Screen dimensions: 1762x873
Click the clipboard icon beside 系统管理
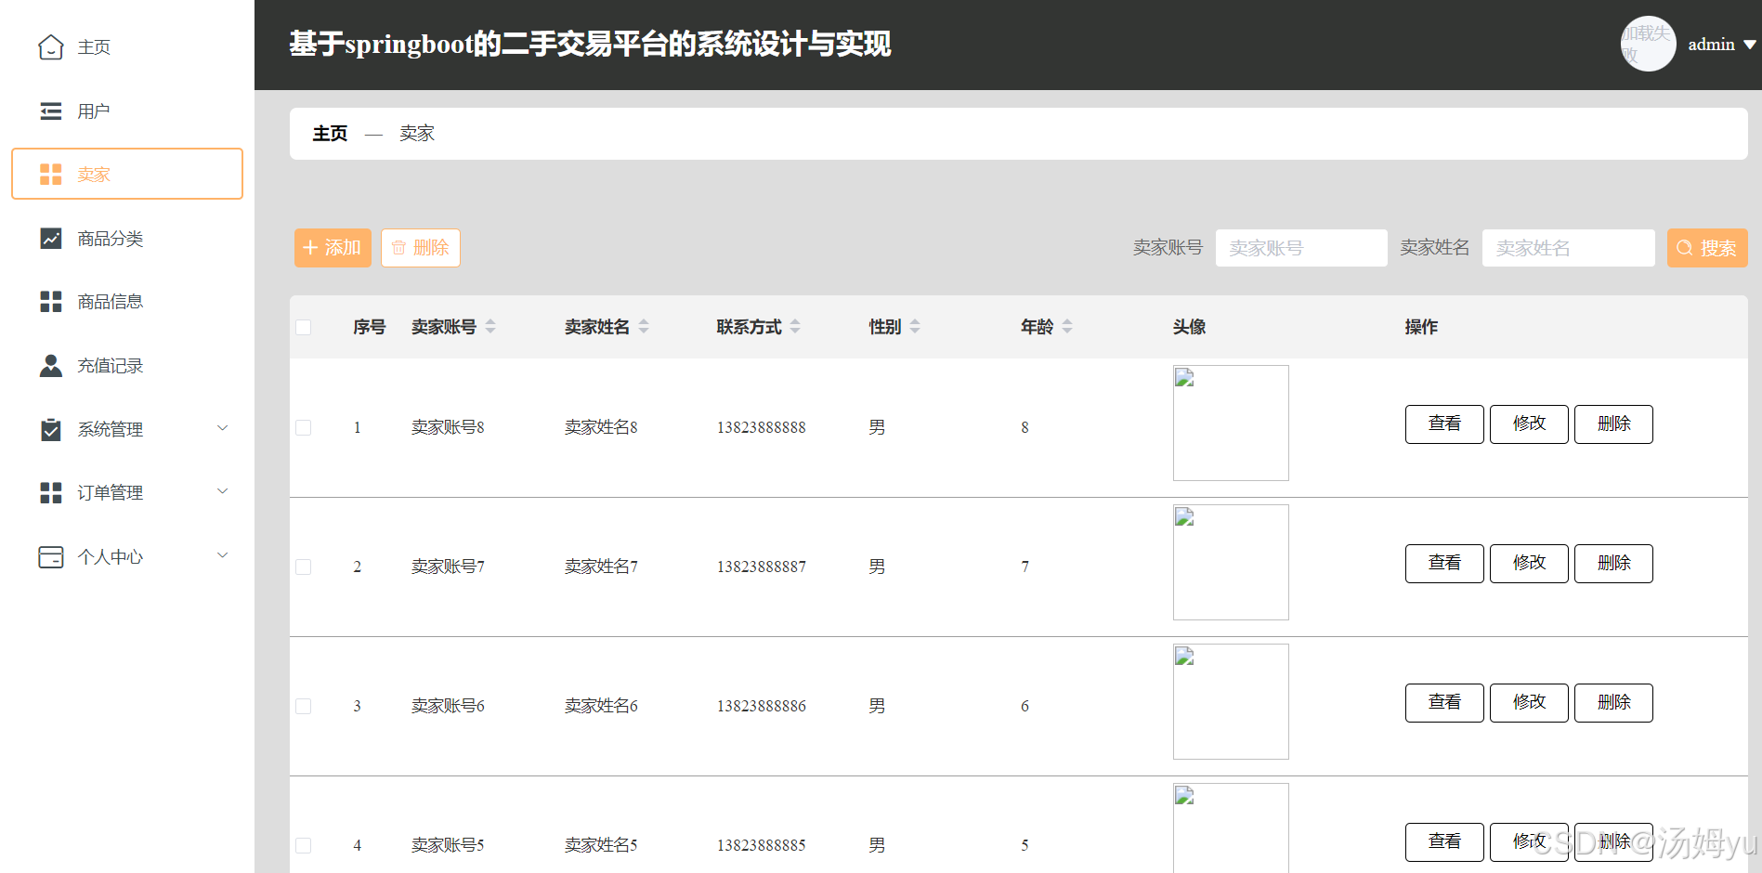[x=51, y=429]
